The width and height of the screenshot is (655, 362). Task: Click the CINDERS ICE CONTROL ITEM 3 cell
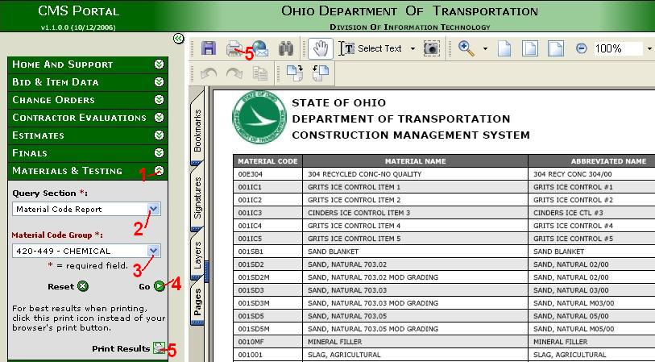(x=415, y=213)
